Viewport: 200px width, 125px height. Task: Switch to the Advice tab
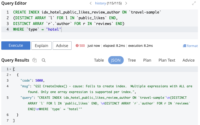(x=188, y=60)
